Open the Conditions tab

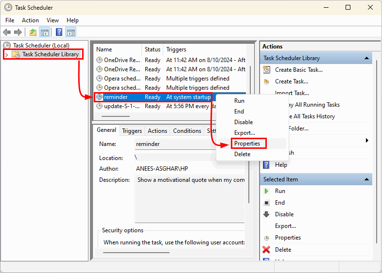(187, 131)
